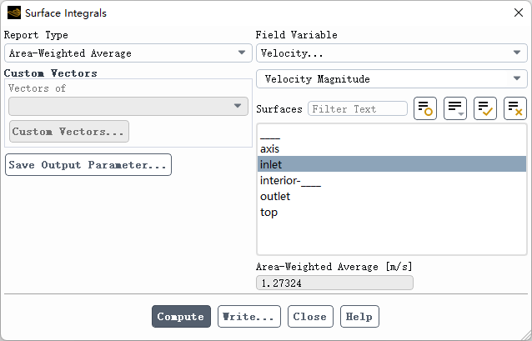Select the top surface
532x341 pixels.
(x=392, y=212)
